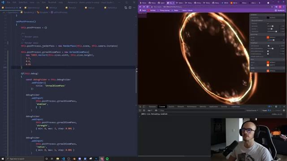Open Discord from the taskbar
Viewport: 287px width, 161px height.
(x=80, y=159)
